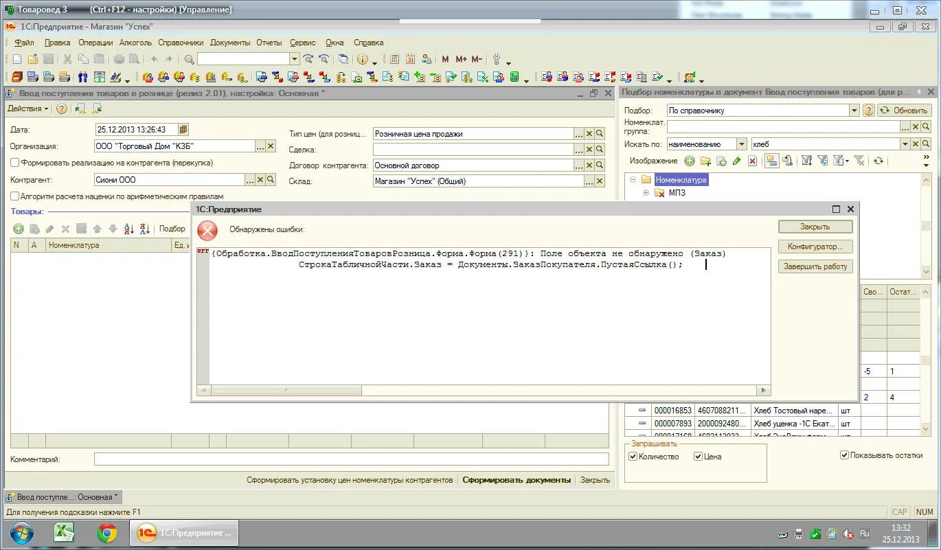Click the Сделка input field
The image size is (941, 550).
pyautogui.click(x=473, y=150)
